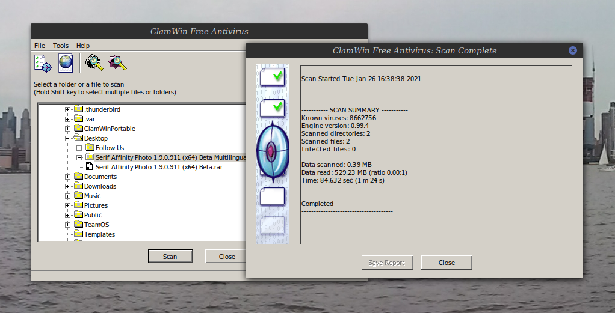
Task: Expand the Documents folder node
Action: (x=67, y=177)
